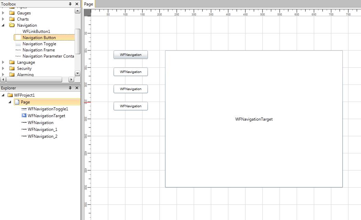Select the Navigation Frame toolbox item

pos(38,50)
